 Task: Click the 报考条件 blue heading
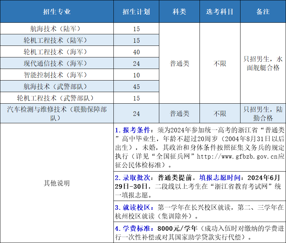tap(135, 130)
